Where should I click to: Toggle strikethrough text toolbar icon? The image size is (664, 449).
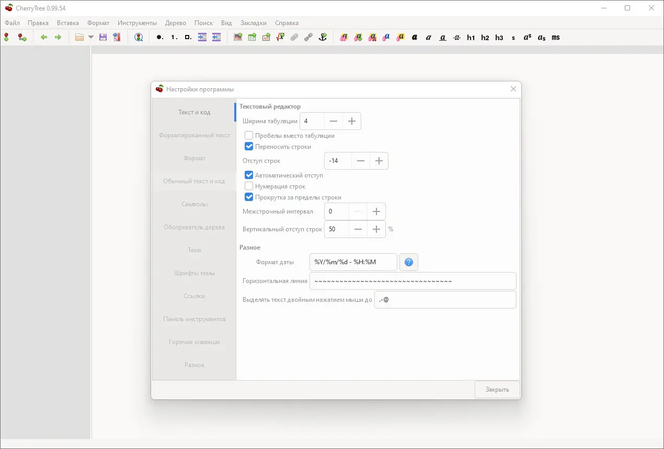pyautogui.click(x=457, y=37)
